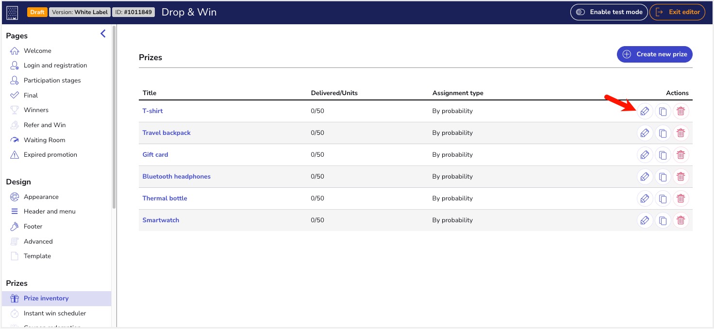Viewport: 714px width, 329px height.
Task: Edit the T-shirt prize with pencil icon
Action: coord(645,111)
